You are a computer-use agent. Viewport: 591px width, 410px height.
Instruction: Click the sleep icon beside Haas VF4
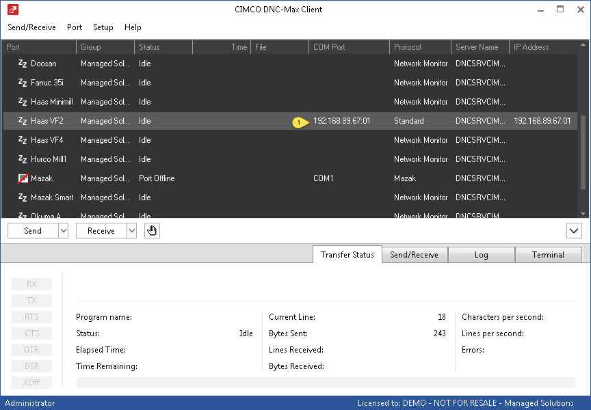point(23,140)
